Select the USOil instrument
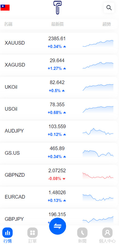Image resolution: width=119 pixels, height=245 pixels. click(x=11, y=109)
